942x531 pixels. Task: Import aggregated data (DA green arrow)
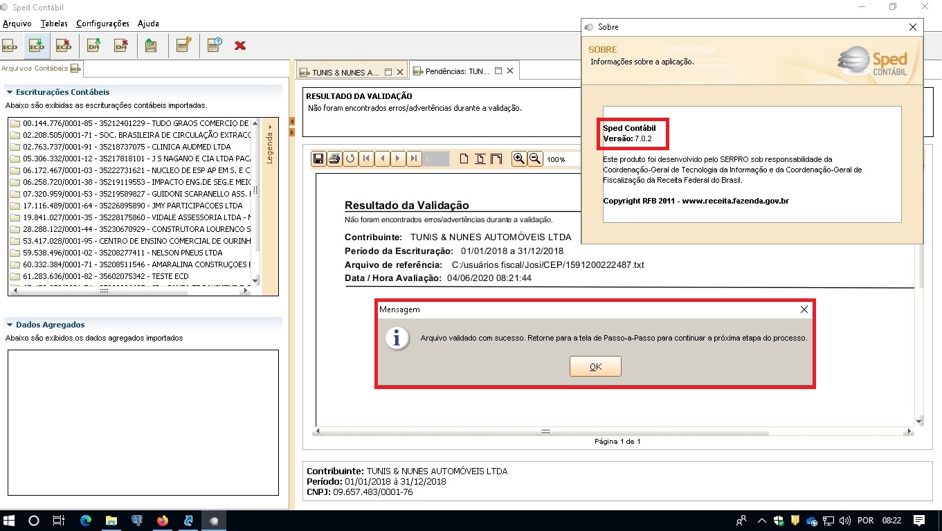click(x=94, y=46)
